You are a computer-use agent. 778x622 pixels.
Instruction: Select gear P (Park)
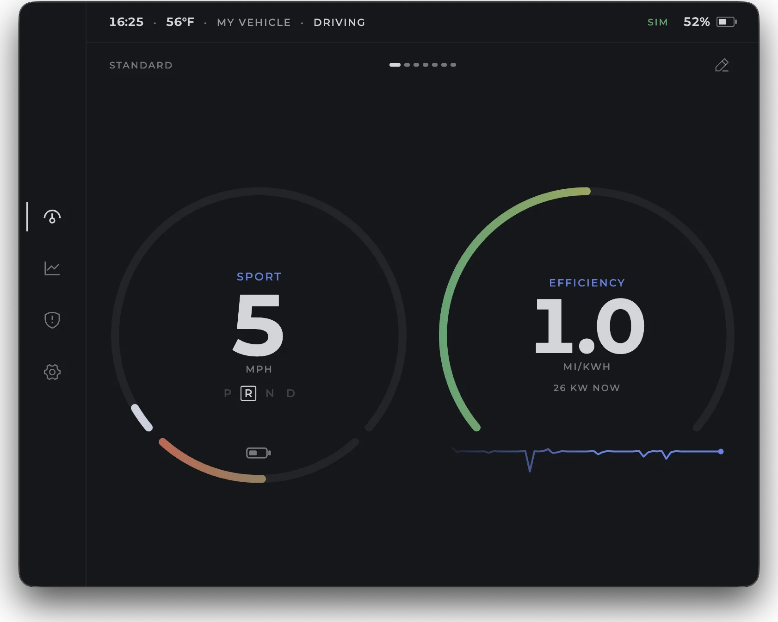click(x=227, y=393)
